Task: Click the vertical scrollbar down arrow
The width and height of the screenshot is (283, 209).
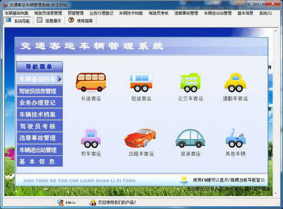Action: 276,193
